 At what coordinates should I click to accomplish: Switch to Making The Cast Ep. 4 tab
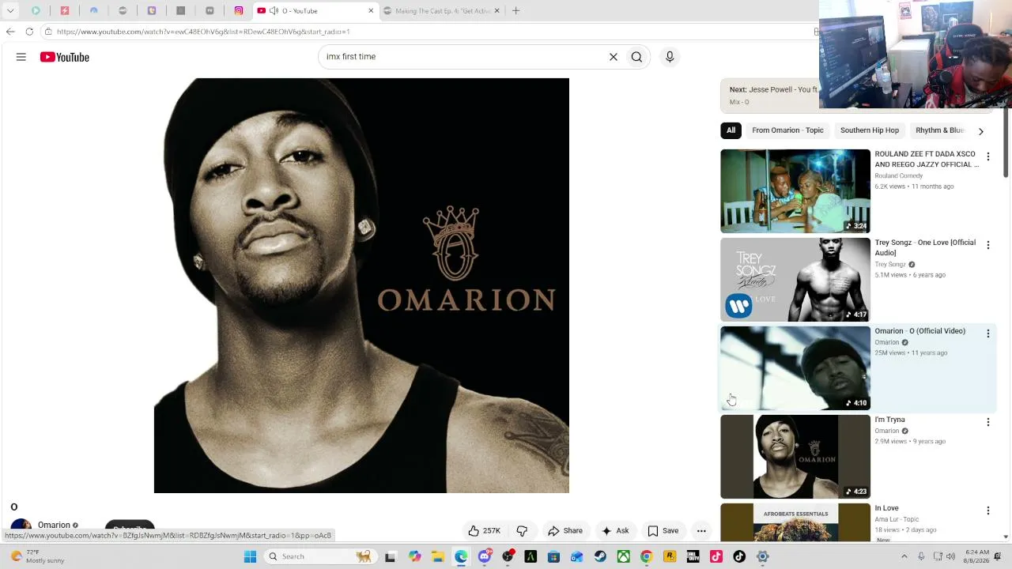tap(443, 11)
